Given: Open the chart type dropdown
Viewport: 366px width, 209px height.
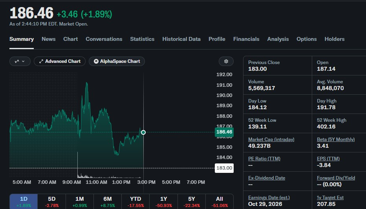Looking at the screenshot, I should pos(20,61).
